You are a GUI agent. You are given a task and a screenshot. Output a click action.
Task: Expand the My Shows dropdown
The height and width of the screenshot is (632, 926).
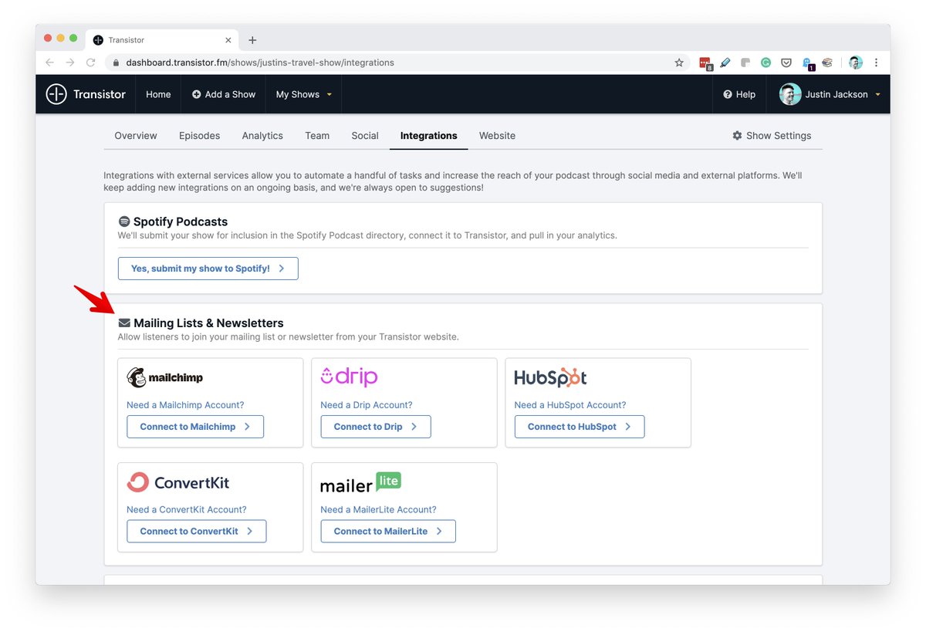pos(304,94)
